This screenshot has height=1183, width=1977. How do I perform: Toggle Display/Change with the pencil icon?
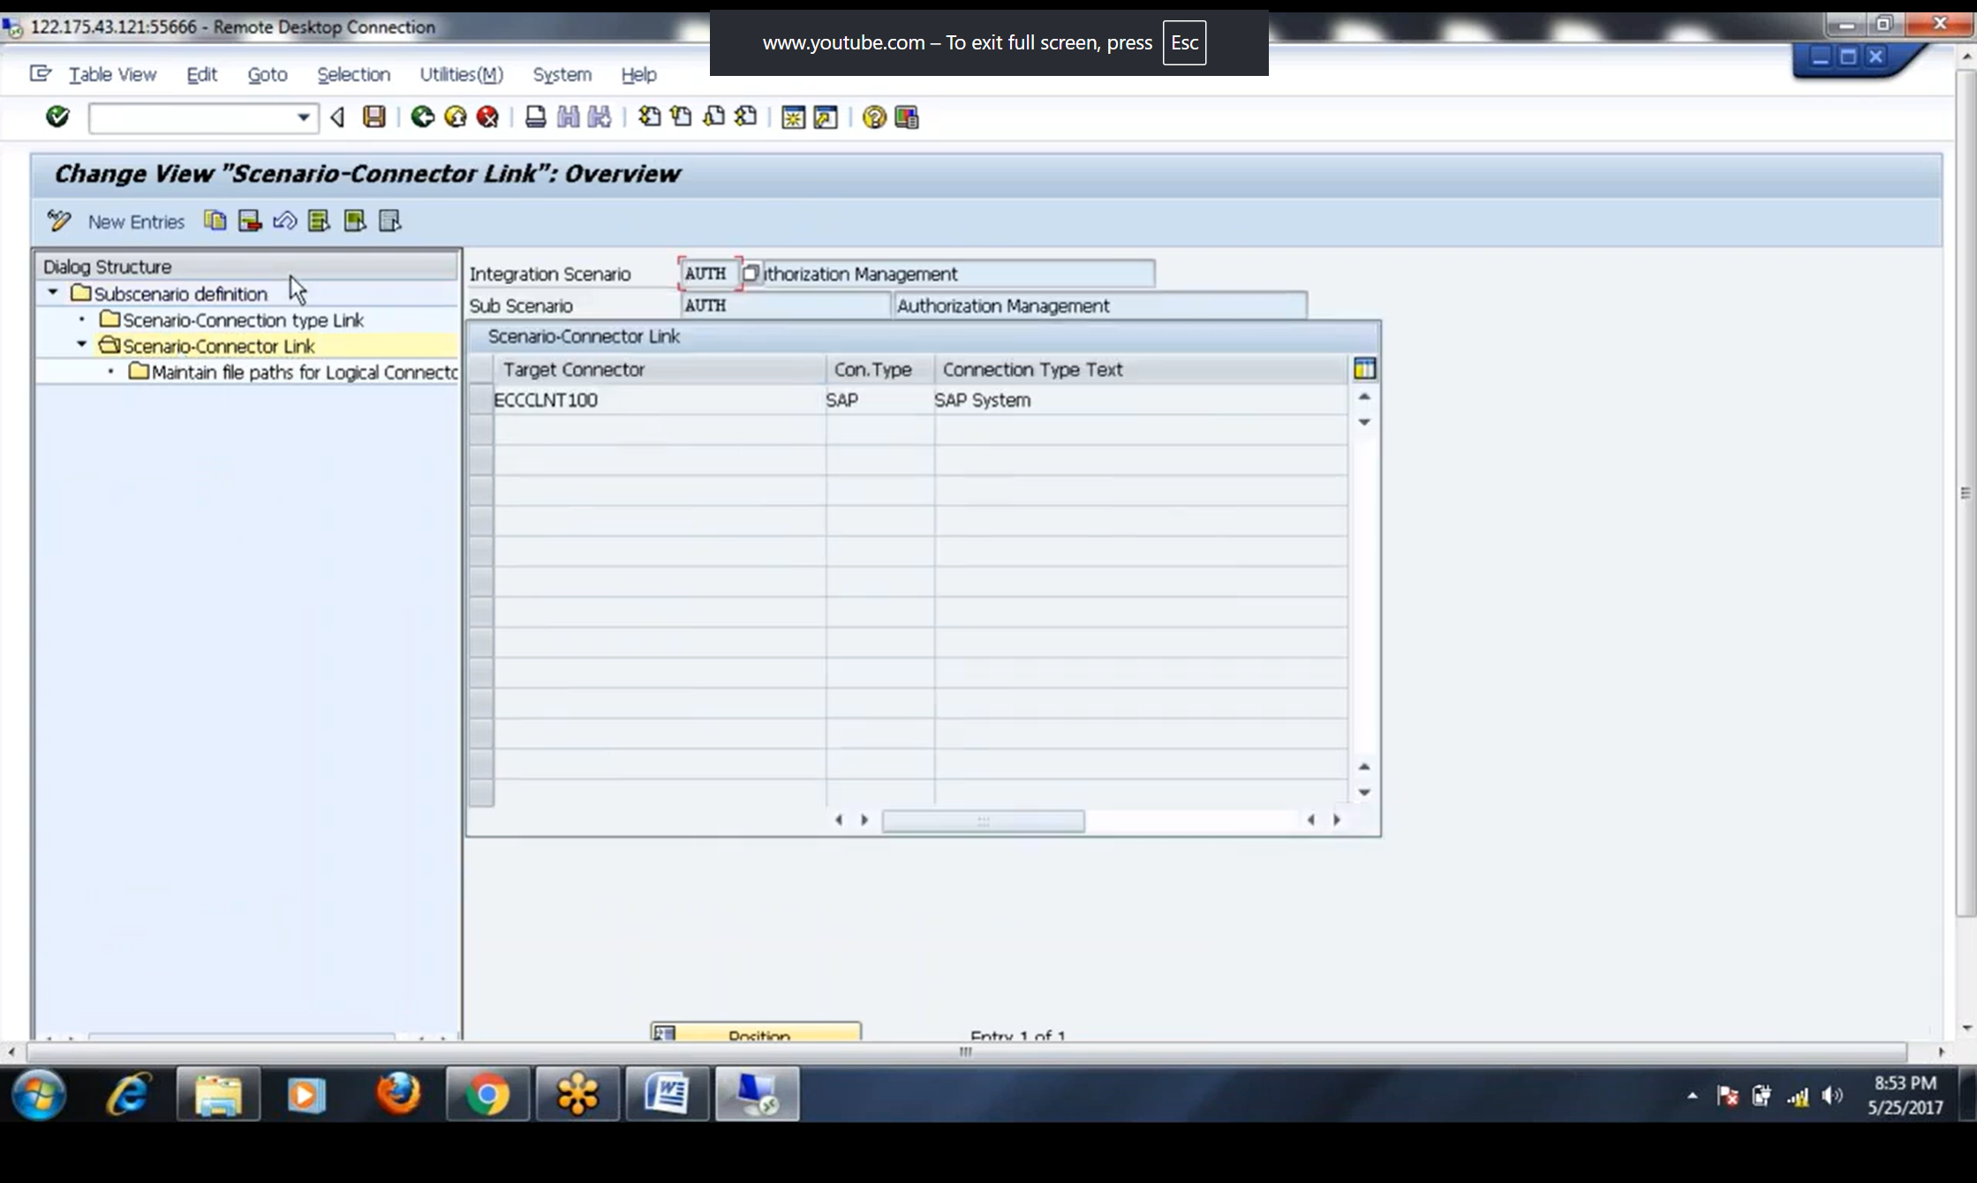[59, 221]
